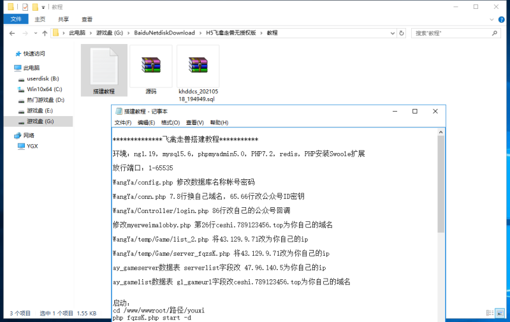Open Notepad 编辑(E) menu
This screenshot has height=322, width=510.
(146, 122)
